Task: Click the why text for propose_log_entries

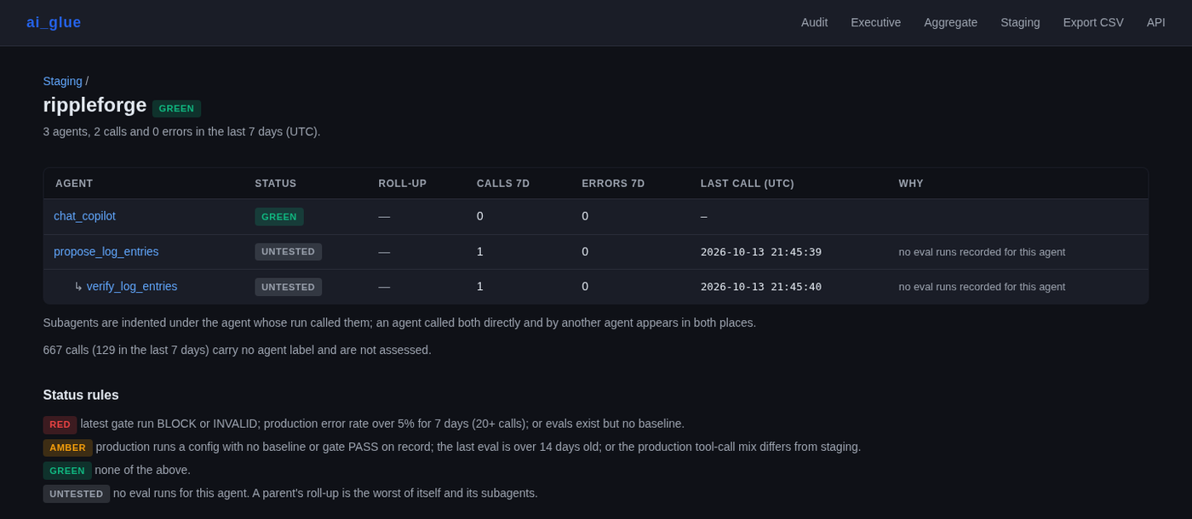Action: pyautogui.click(x=982, y=252)
